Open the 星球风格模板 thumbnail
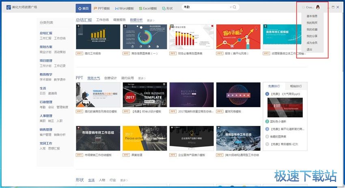345x188 pixels. pyautogui.click(x=238, y=95)
